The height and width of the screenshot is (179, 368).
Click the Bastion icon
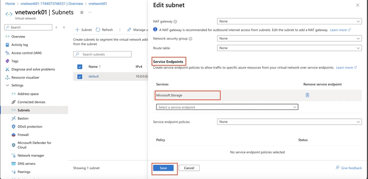[x=13, y=118]
